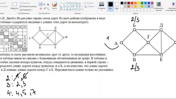Viewport: 176px width, 99px height.
Task: Choose the rounded rectangular callout shape
Action: [x=73, y=9]
